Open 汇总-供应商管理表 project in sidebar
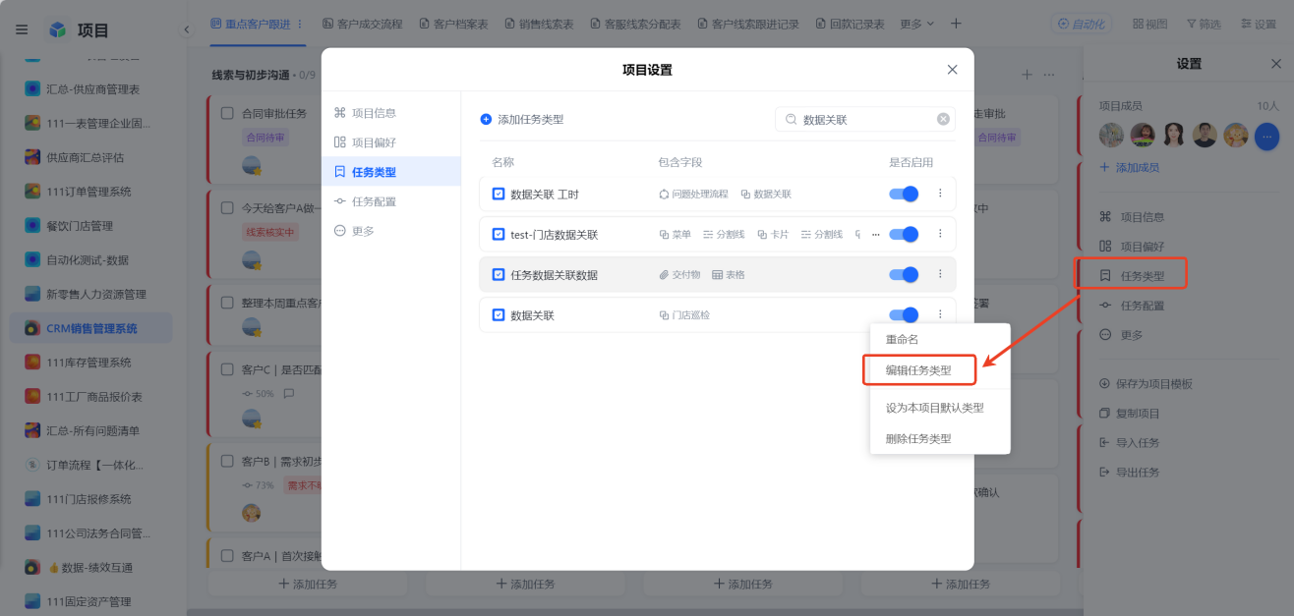The height and width of the screenshot is (616, 1294). point(90,89)
